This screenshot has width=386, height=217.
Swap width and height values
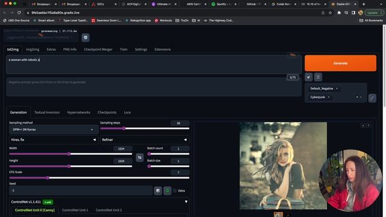[139, 157]
